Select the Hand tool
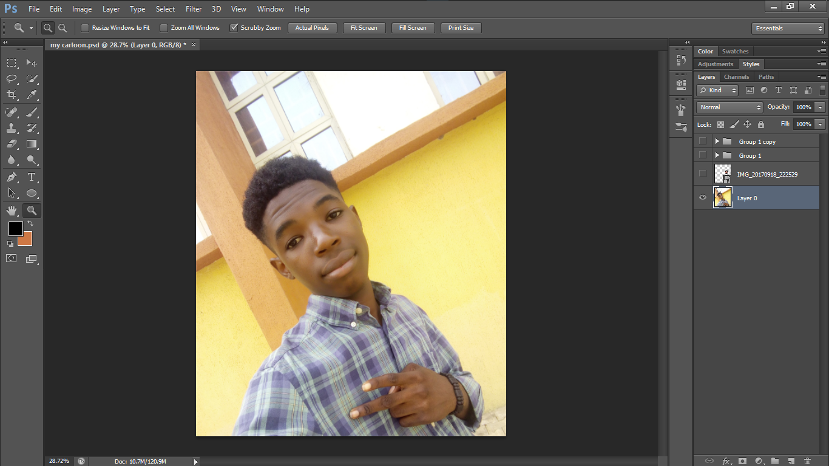Image resolution: width=829 pixels, height=466 pixels. pyautogui.click(x=12, y=211)
